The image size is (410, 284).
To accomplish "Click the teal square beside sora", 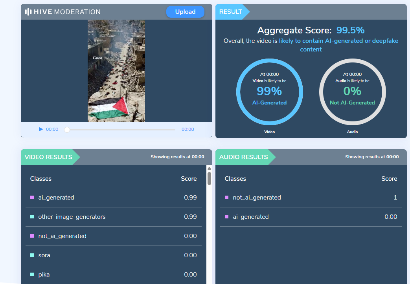I will click(x=32, y=255).
